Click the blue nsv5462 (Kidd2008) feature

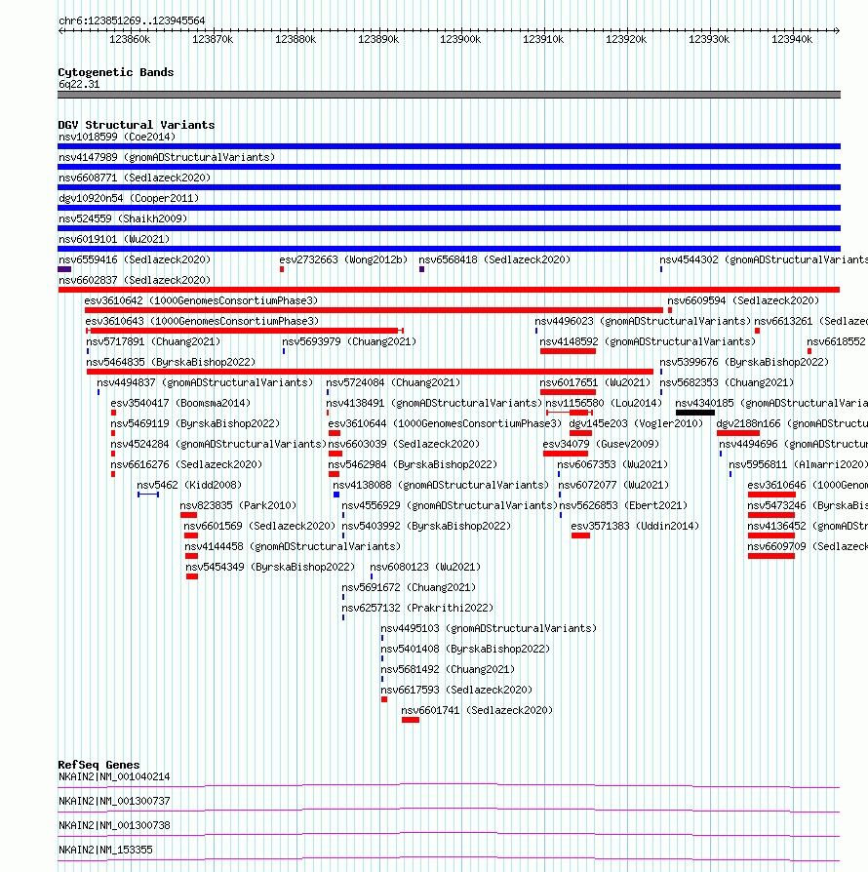coord(148,495)
